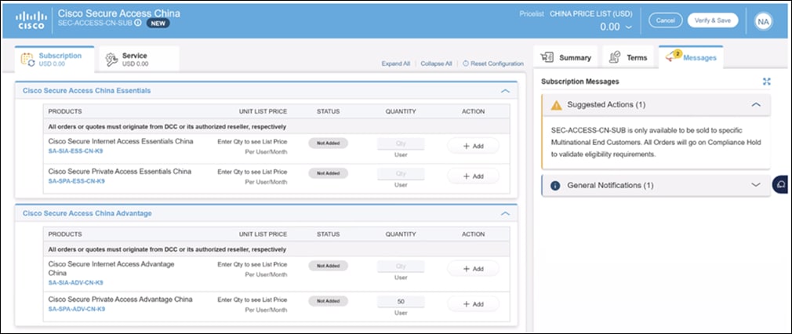Screen dimensions: 792x334
Task: Click the Summary cart icon
Action: point(547,57)
